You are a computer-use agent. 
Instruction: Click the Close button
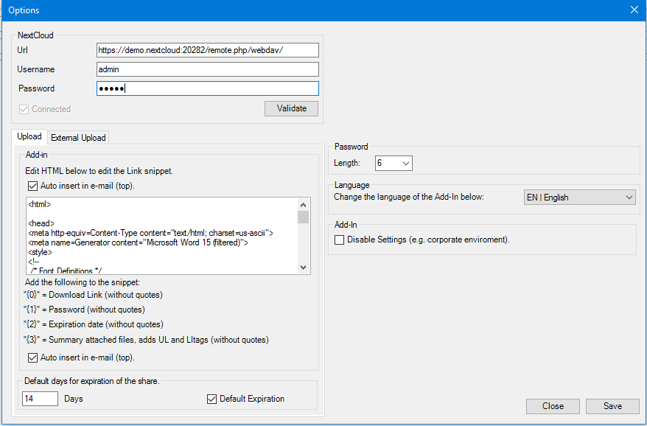click(553, 406)
